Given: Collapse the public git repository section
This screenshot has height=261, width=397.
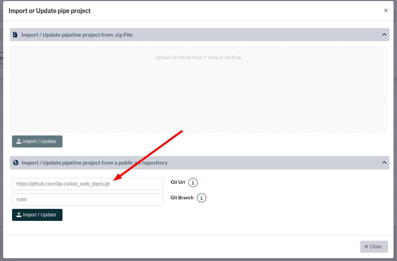Looking at the screenshot, I should (x=384, y=163).
